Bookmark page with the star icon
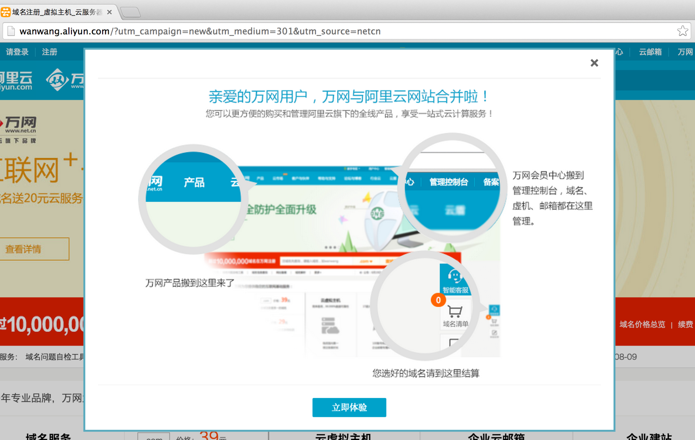The width and height of the screenshot is (695, 440). point(682,31)
